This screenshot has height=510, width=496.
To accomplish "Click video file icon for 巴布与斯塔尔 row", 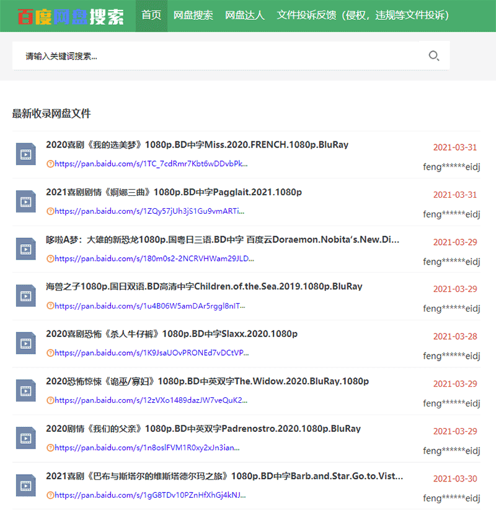I will click(x=26, y=486).
